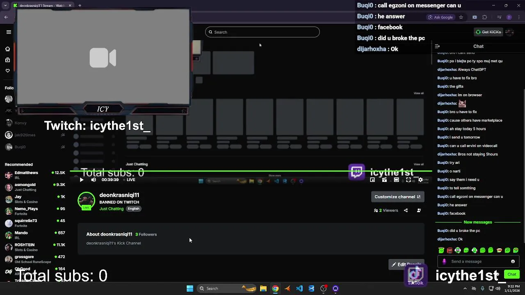Click the Customize channel button
This screenshot has height=295, width=525.
pos(397,197)
